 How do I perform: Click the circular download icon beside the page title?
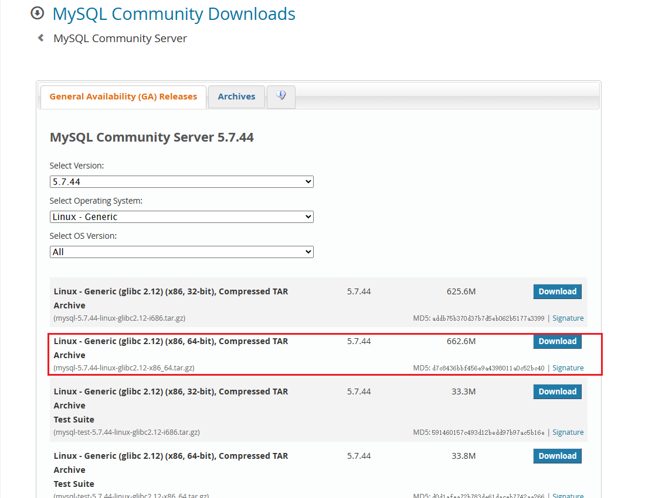coord(37,13)
